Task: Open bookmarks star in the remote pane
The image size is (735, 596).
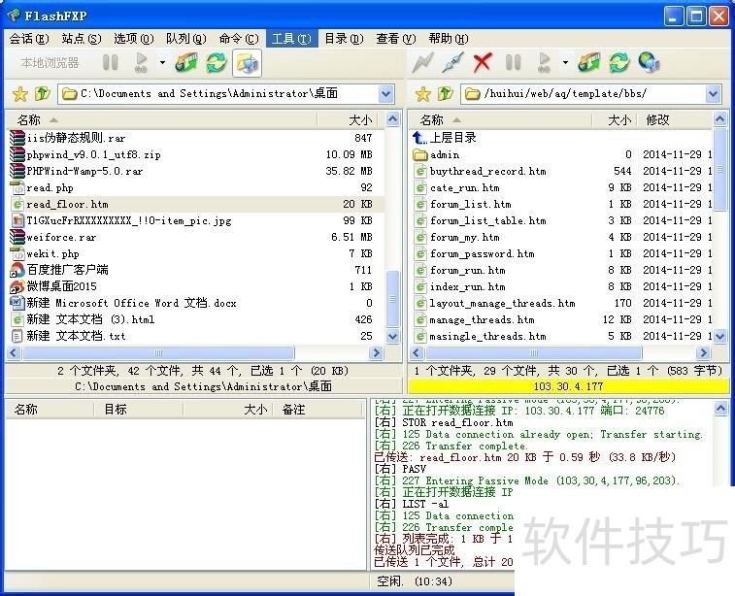Action: [422, 94]
